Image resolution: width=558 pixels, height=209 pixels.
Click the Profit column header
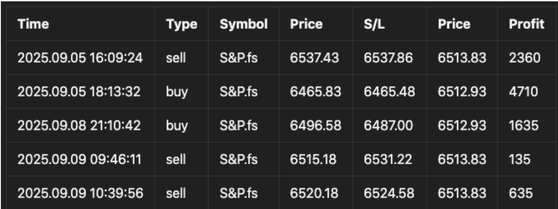point(527,25)
